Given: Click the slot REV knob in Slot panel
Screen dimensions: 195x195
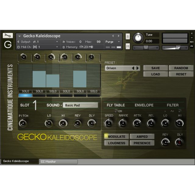Looking at the screenshot, I should point(77,123).
